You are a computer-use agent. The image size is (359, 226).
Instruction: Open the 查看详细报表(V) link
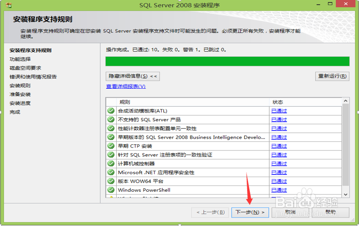126,86
